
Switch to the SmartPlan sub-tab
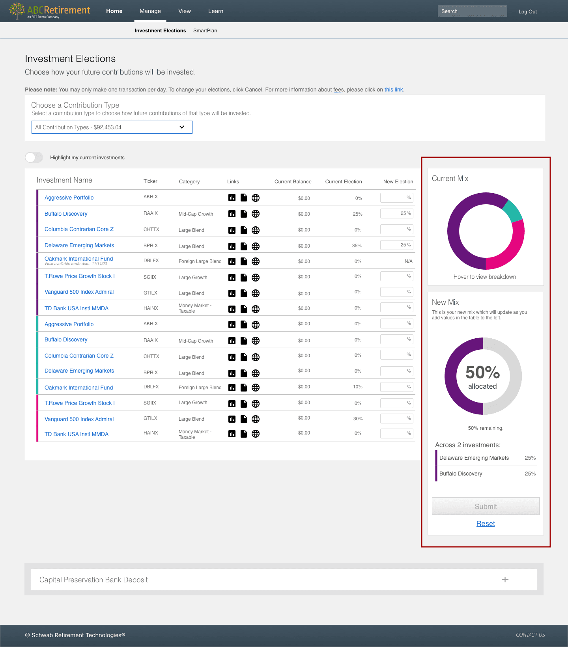205,31
